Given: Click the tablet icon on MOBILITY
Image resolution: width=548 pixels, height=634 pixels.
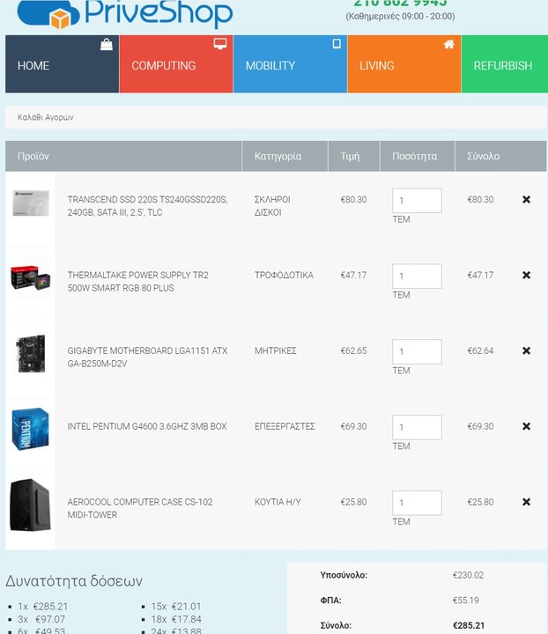Looking at the screenshot, I should pos(337,44).
